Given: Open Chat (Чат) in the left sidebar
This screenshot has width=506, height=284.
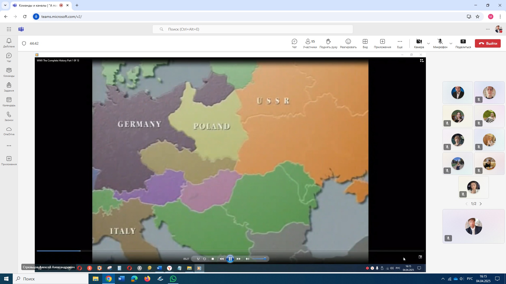Looking at the screenshot, I should tap(9, 57).
